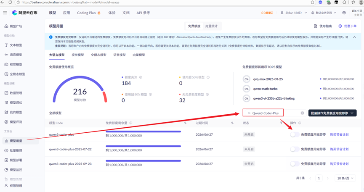Click 购买节省计划 for qwen3-coder-plus-2025-07-22
The image size is (364, 192).
339,149
